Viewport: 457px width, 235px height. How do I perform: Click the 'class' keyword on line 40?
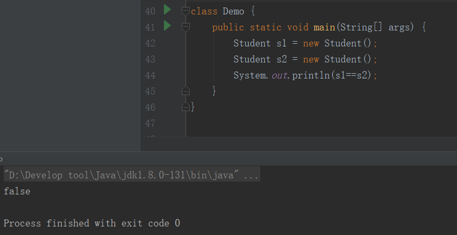(x=204, y=11)
